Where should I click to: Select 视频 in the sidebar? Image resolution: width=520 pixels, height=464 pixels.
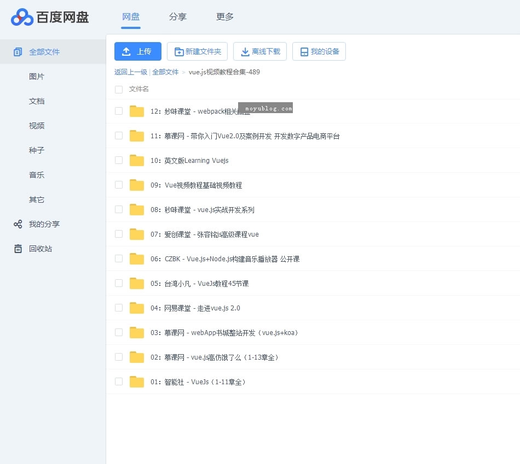(x=37, y=126)
